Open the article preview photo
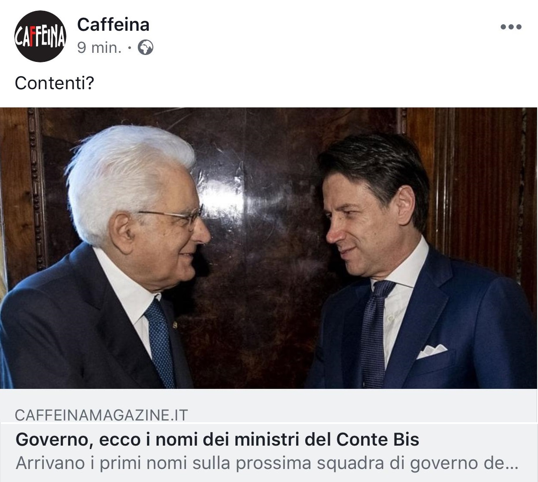The height and width of the screenshot is (482, 538). 269,248
